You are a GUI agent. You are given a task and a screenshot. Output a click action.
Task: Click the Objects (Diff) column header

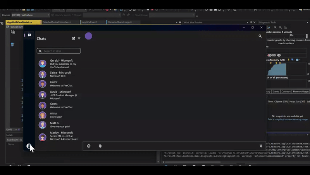[281, 102]
